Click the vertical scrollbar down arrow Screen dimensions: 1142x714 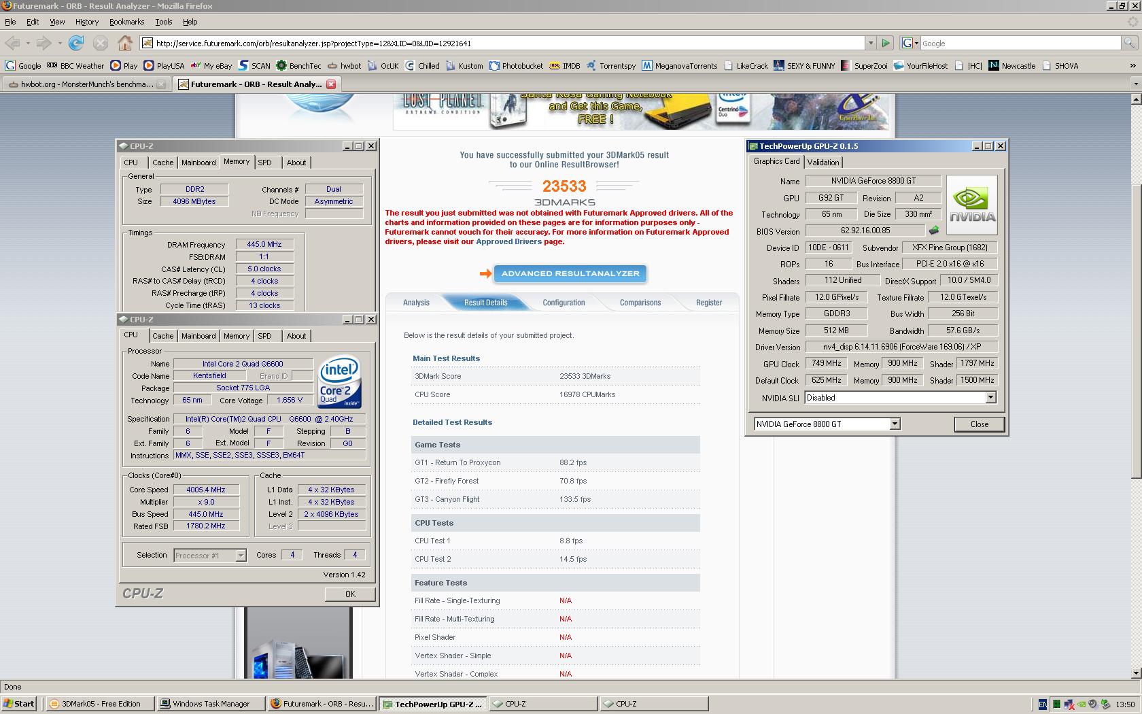1136,673
